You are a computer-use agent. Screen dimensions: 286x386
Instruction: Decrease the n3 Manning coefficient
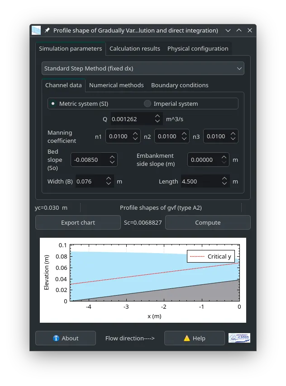point(233,139)
